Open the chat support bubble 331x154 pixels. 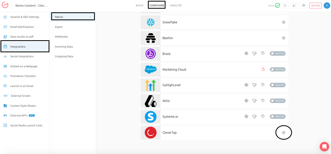tap(324, 147)
